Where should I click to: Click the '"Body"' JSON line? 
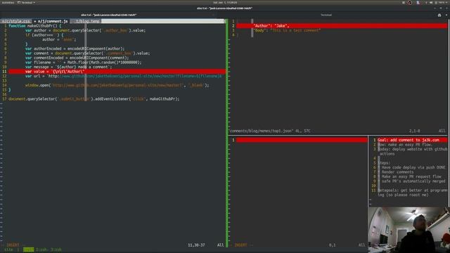pos(287,30)
